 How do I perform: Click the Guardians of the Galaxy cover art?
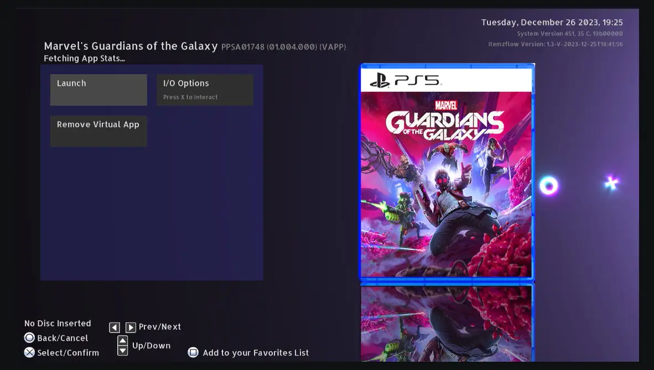[446, 184]
